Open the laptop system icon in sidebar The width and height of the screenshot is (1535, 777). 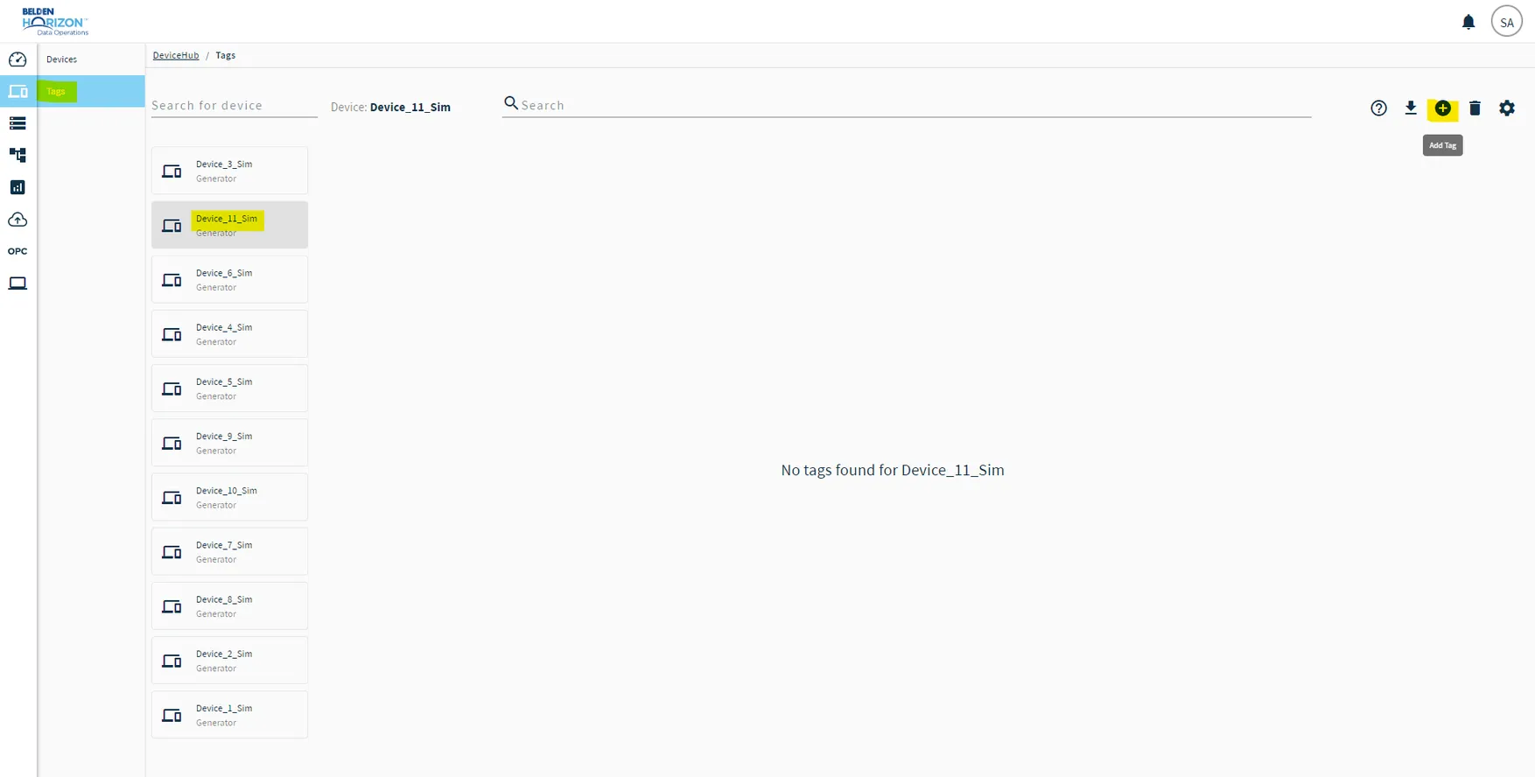tap(18, 283)
